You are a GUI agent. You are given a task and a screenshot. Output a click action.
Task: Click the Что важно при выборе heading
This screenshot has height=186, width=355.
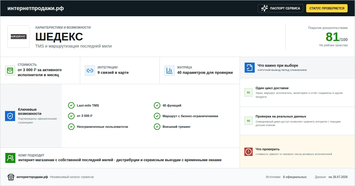tap(278, 66)
